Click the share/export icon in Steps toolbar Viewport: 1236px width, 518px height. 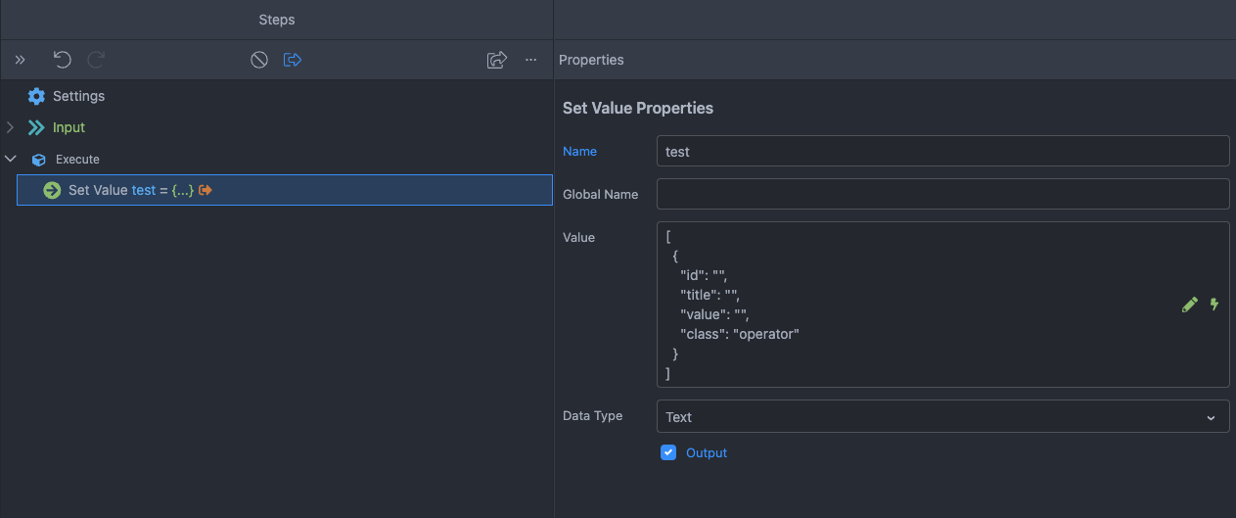click(x=497, y=60)
